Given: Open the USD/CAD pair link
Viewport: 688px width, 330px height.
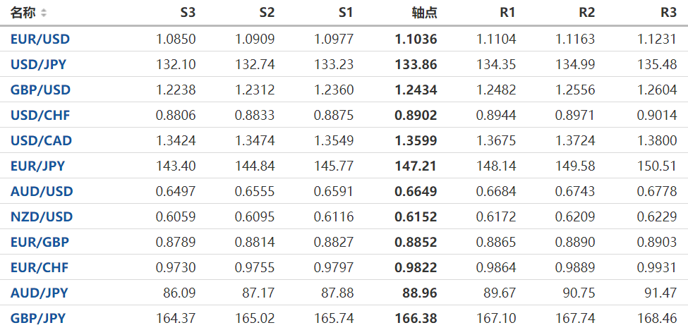Looking at the screenshot, I should coord(41,141).
